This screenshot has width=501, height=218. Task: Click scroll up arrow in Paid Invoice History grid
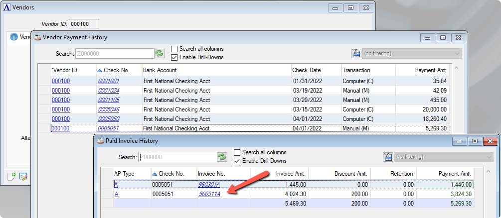click(x=487, y=171)
